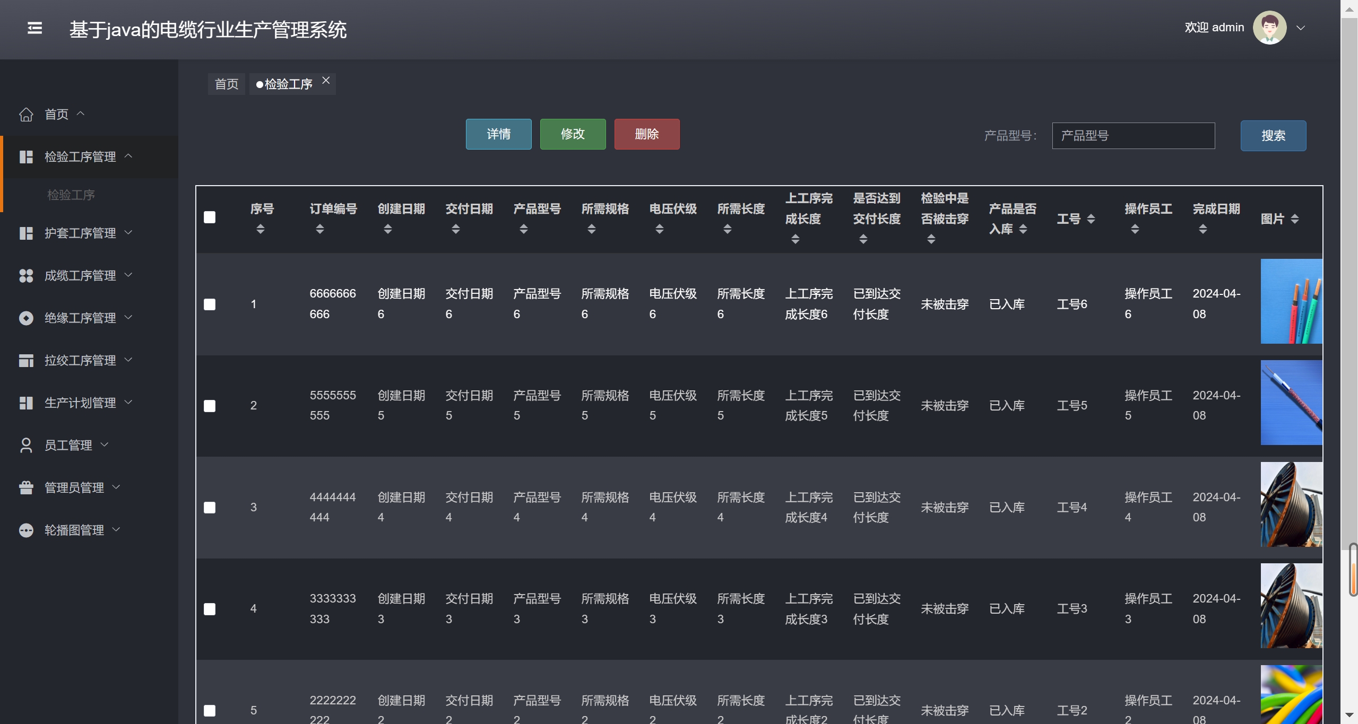
Task: Click the 管理员管理 briefcase icon
Action: click(26, 488)
